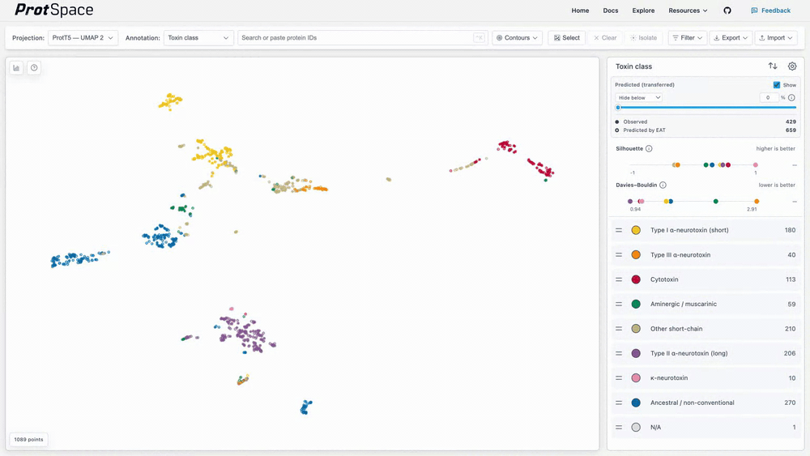This screenshot has height=456, width=810.
Task: Toggle visibility of κ-neurotoxin class
Action: click(636, 378)
